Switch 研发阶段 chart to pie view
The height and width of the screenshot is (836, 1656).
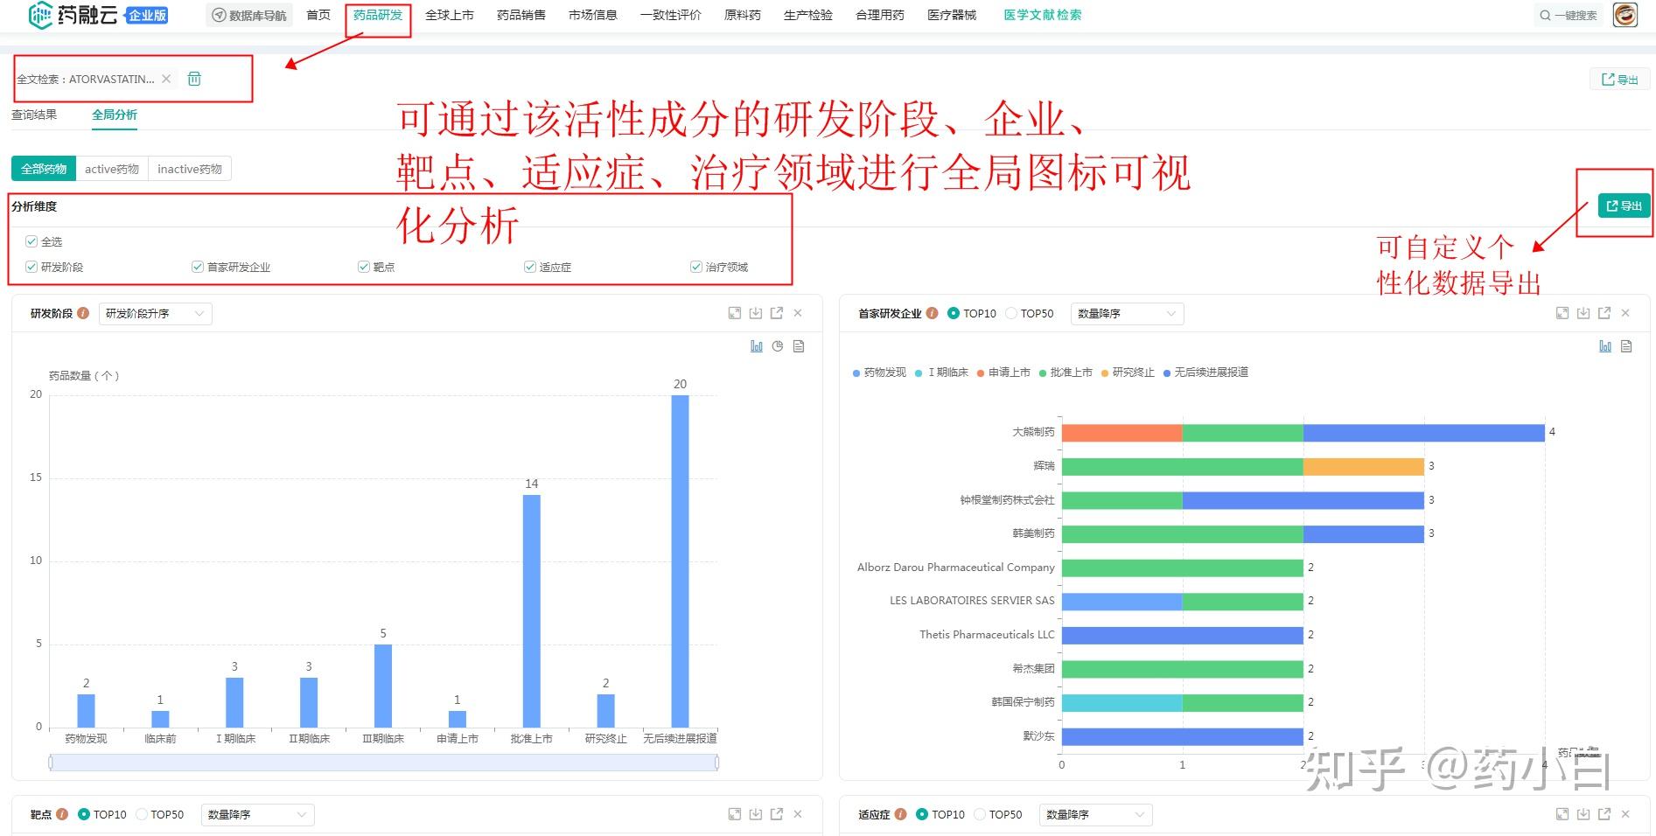pos(777,346)
